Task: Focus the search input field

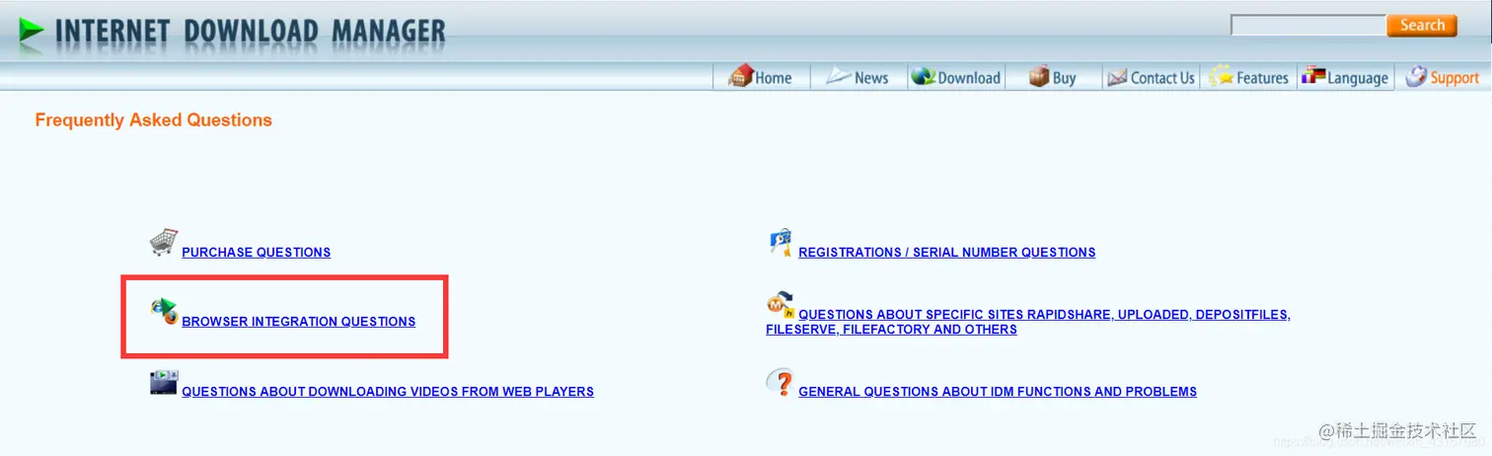Action: point(1308,26)
